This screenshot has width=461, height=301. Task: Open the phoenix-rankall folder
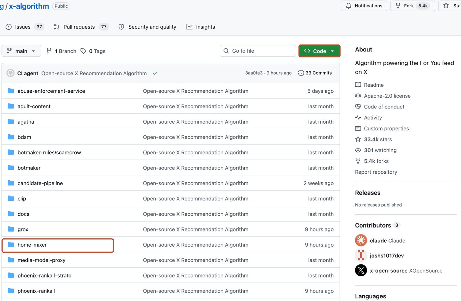pyautogui.click(x=36, y=291)
